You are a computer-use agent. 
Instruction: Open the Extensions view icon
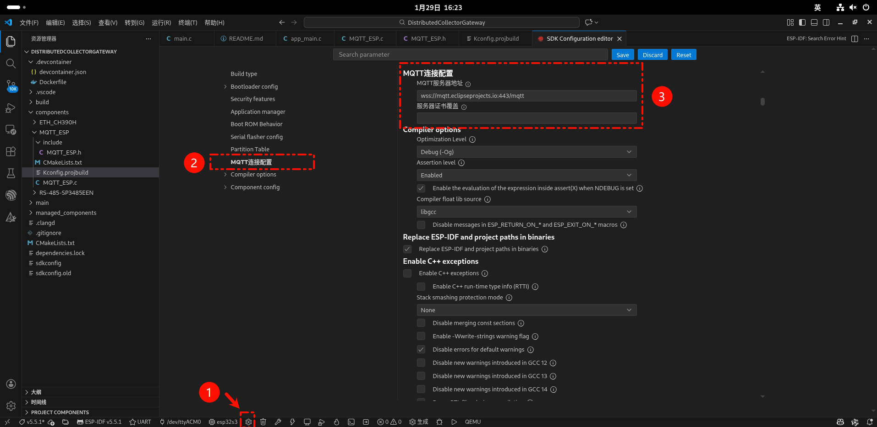(11, 151)
